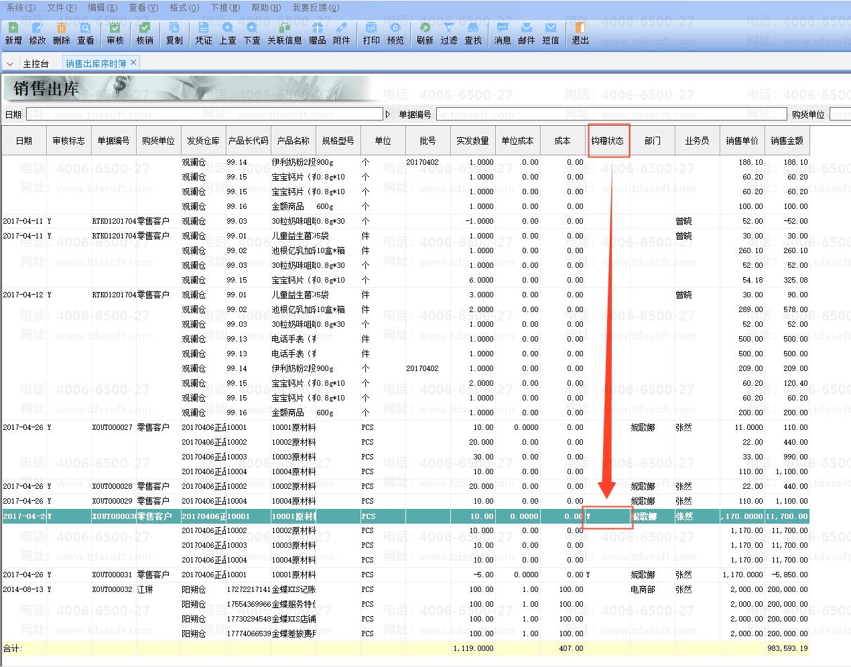Click the arrow next to 日期 field

tap(387, 115)
